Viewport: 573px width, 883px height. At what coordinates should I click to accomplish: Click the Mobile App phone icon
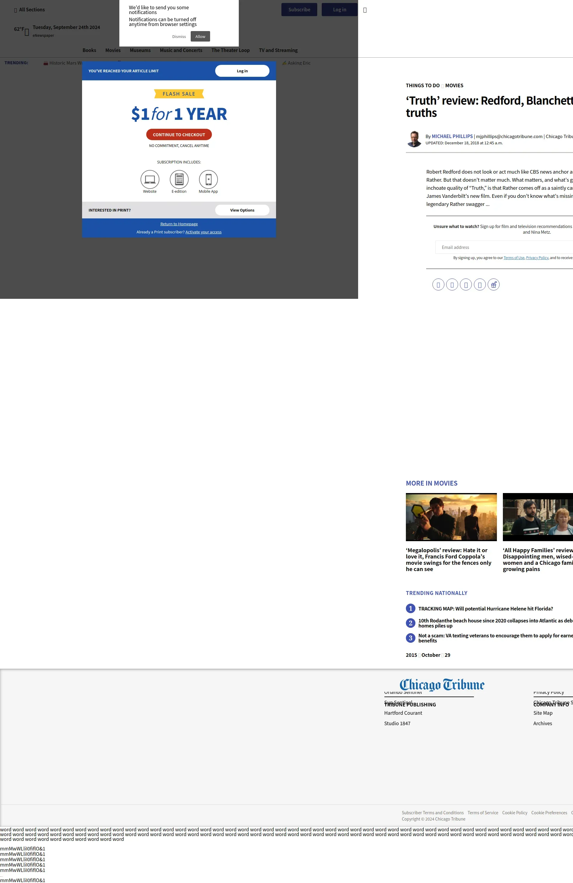click(208, 180)
